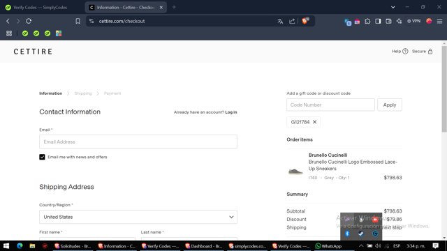The height and width of the screenshot is (251, 447).
Task: Click the translate page icon in the address bar
Action: pos(280,21)
